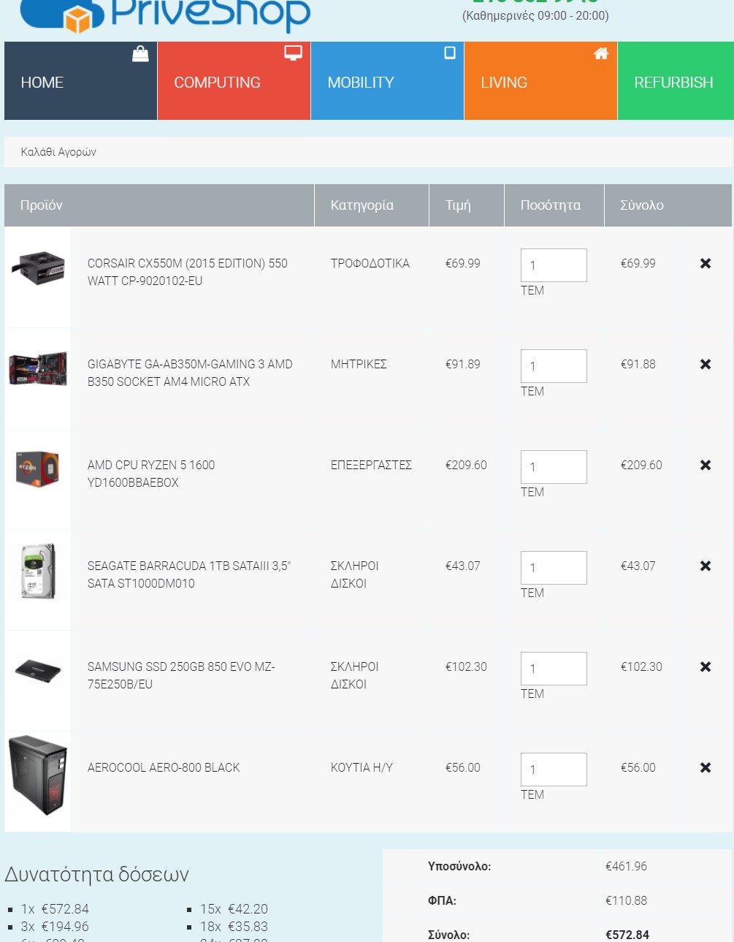
Task: Click the Δυνατότητα δόσεων heading
Action: pyautogui.click(x=96, y=875)
